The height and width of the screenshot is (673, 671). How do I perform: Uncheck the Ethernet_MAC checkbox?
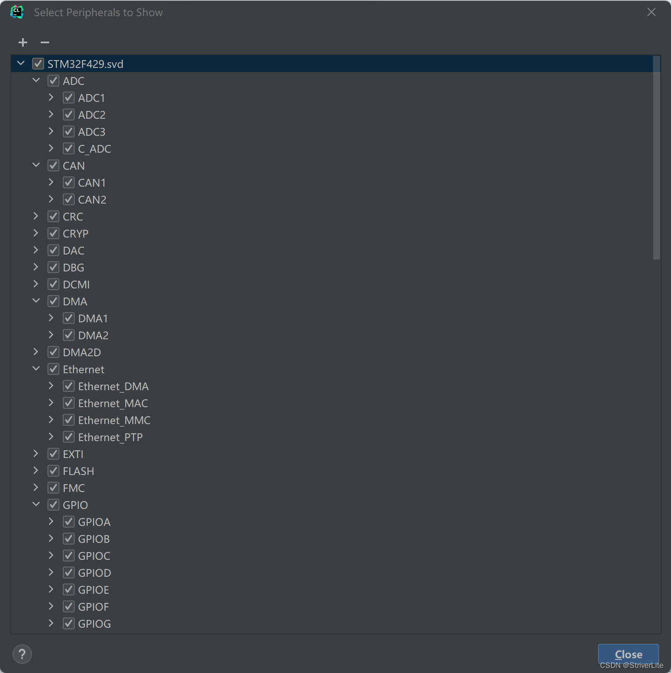tap(68, 403)
